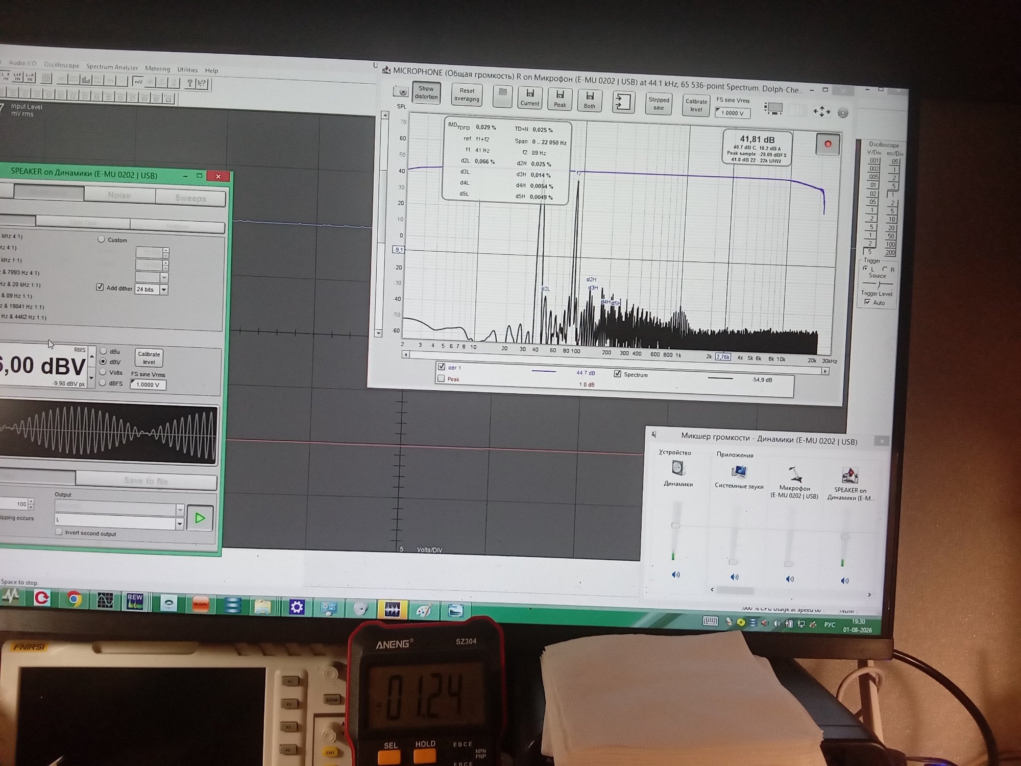1021x766 pixels.
Task: Click Calibrate level in the generator window
Action: 149,358
